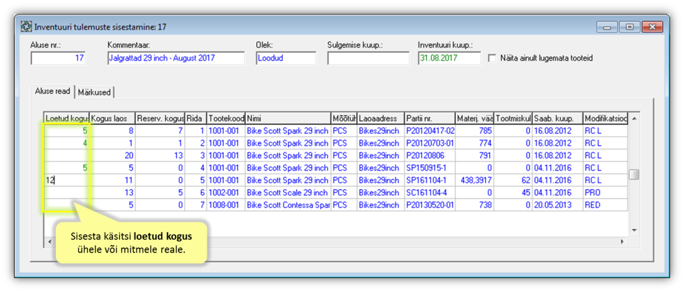The image size is (684, 292).
Task: Click the grid's vertical scrollbar down arrow
Action: (634, 230)
